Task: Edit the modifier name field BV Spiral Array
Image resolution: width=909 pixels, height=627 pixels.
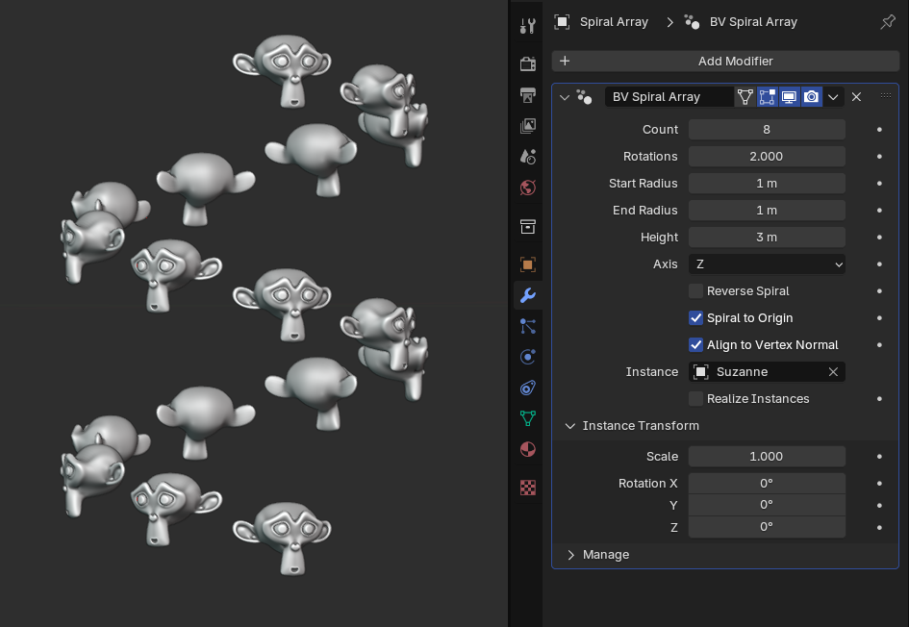Action: point(669,97)
